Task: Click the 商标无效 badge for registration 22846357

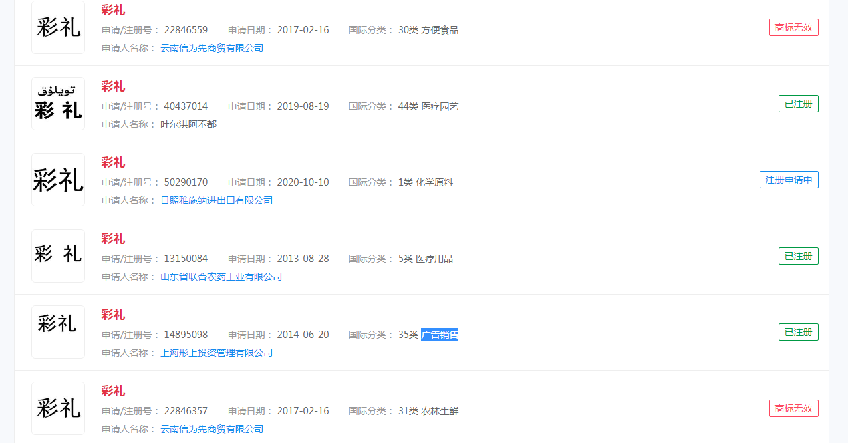Action: (793, 408)
